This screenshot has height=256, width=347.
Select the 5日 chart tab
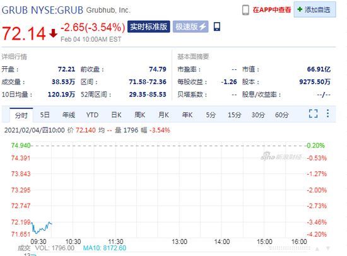[45, 115]
